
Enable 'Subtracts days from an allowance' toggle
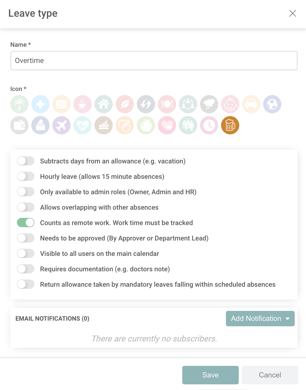coord(26,161)
